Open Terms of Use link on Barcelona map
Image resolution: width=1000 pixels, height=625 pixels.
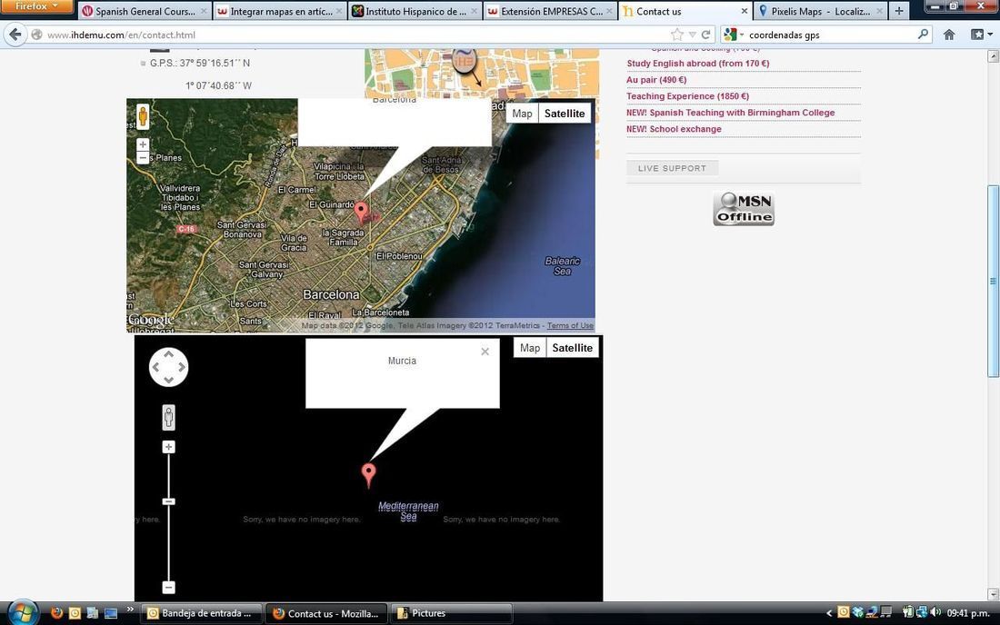pos(570,325)
